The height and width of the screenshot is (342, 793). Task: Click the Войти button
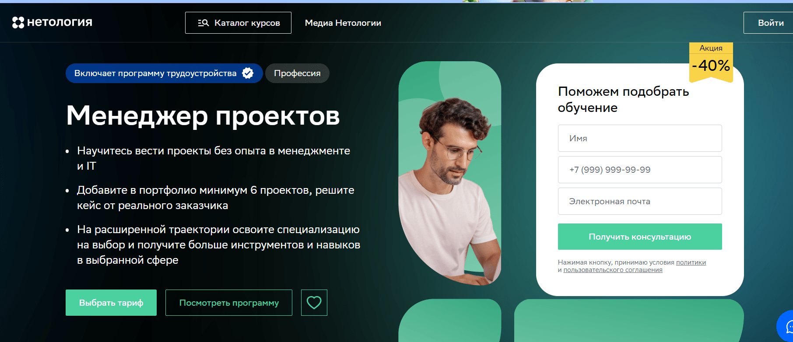[768, 23]
